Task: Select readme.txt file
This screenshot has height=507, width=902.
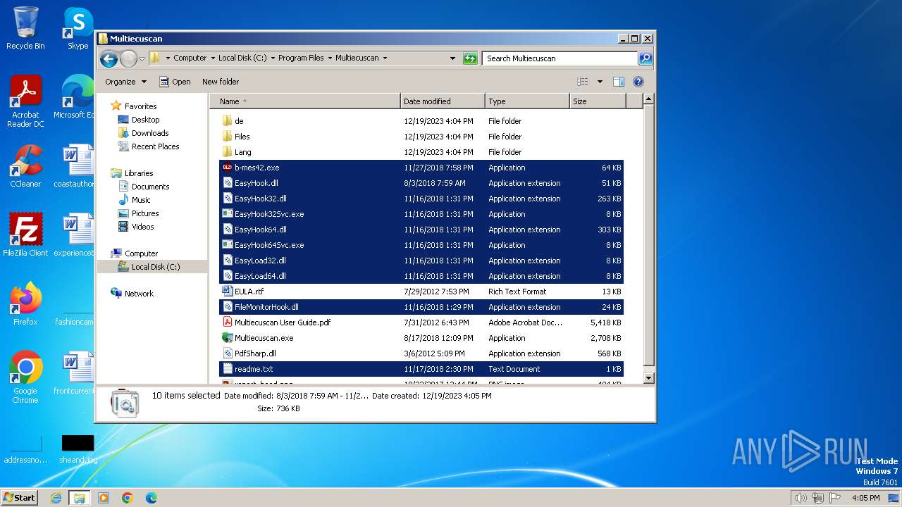Action: 421,369
